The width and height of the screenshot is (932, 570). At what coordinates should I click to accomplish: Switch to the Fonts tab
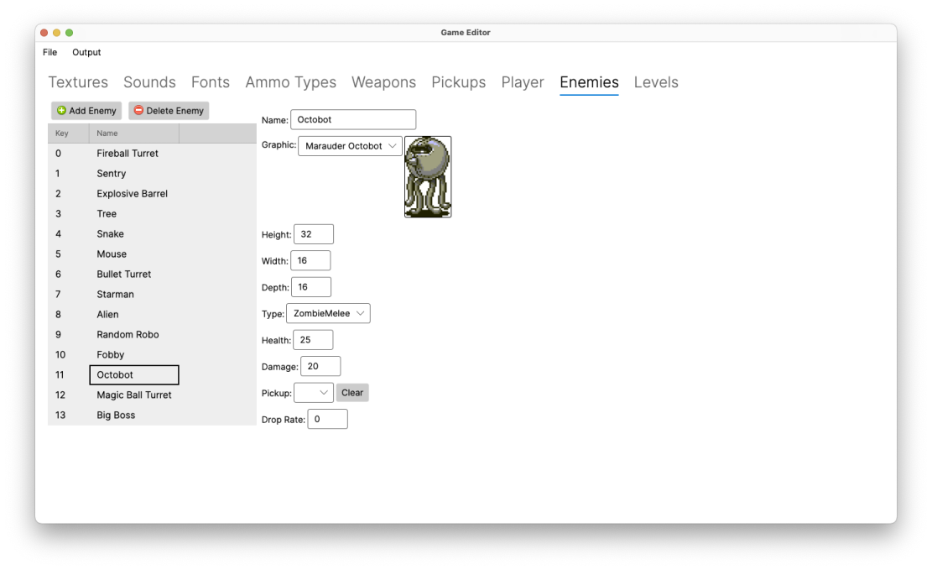[211, 82]
